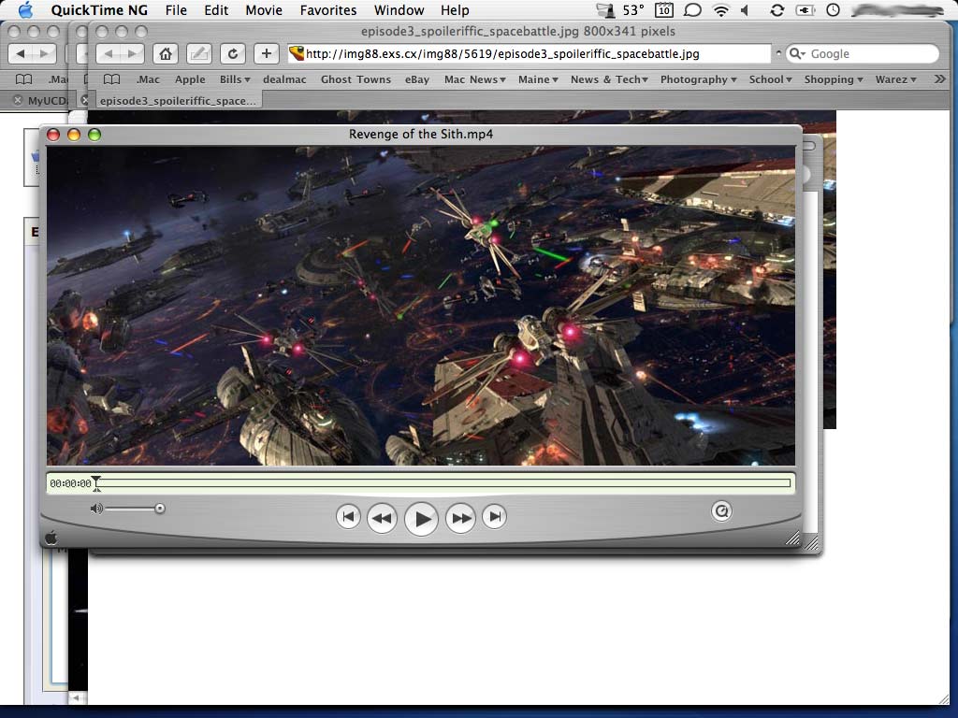Open Google search magnifier dropdown
This screenshot has width=958, height=718.
pyautogui.click(x=797, y=53)
